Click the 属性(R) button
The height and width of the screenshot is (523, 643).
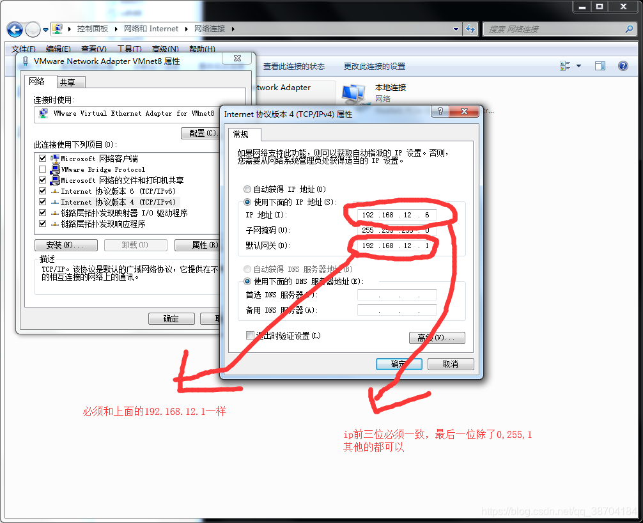(x=198, y=245)
